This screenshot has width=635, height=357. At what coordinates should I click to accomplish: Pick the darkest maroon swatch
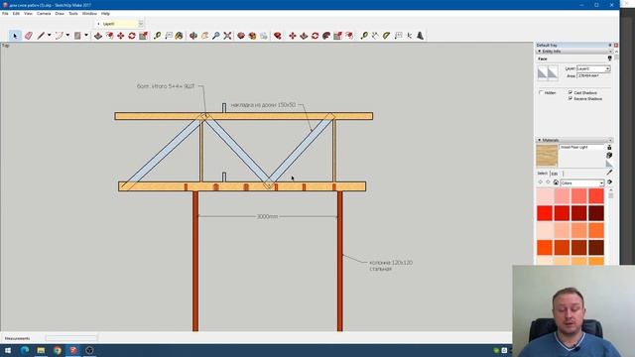point(596,213)
